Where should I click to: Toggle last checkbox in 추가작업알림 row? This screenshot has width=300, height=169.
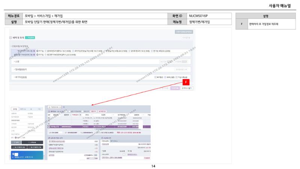coord(176,77)
